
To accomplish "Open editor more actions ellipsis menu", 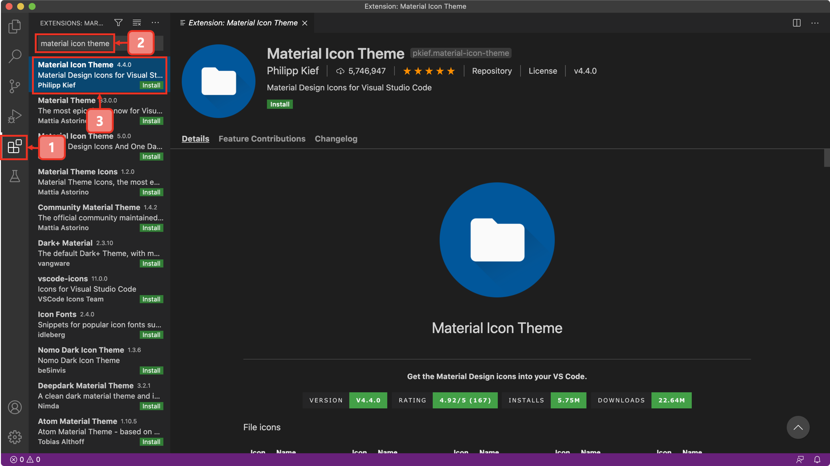I will click(x=815, y=23).
